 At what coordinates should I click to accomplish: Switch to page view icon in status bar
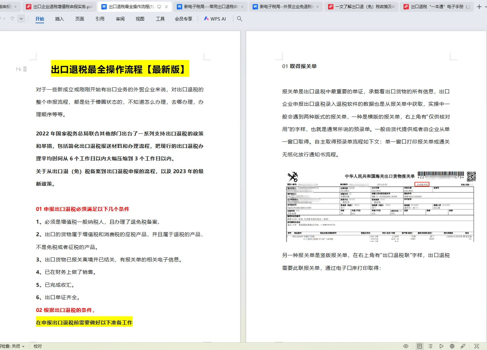(x=420, y=346)
